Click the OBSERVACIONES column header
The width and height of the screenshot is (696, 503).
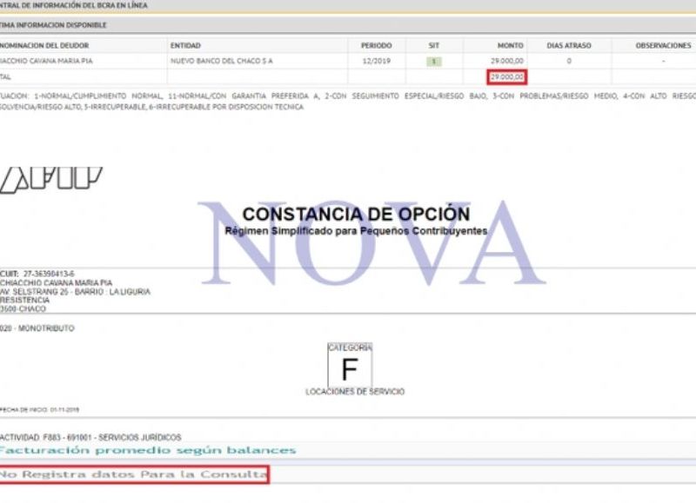point(662,45)
